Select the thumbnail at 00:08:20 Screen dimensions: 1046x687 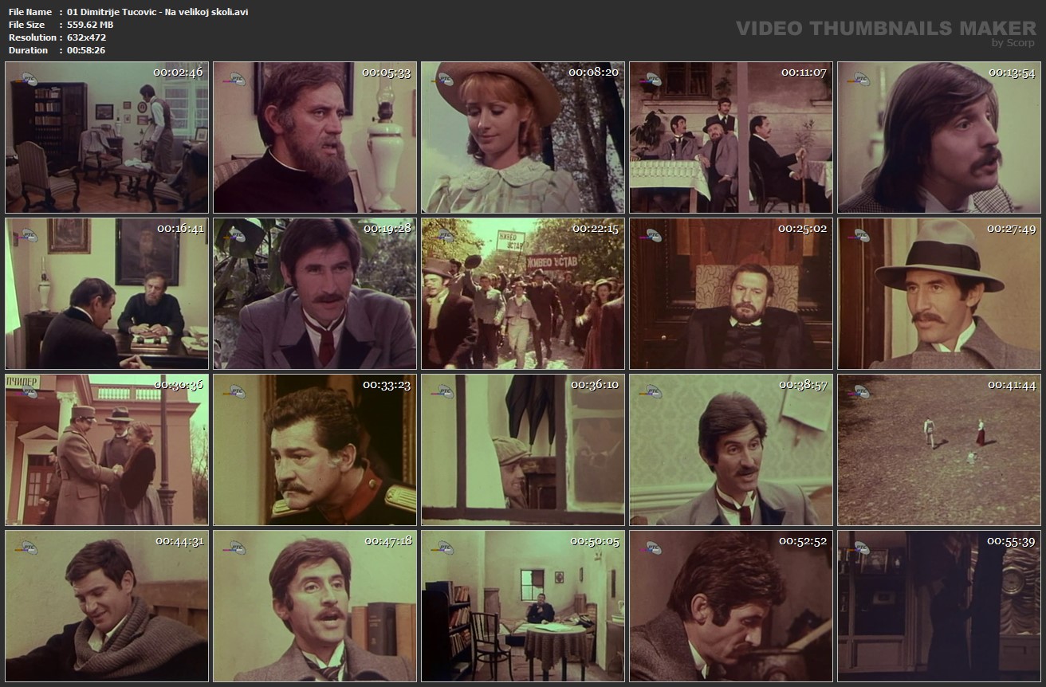coord(523,137)
